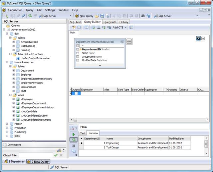This screenshot has width=213, height=172.
Task: Click the auto-refresh preview icon
Action: pyautogui.click(x=73, y=140)
